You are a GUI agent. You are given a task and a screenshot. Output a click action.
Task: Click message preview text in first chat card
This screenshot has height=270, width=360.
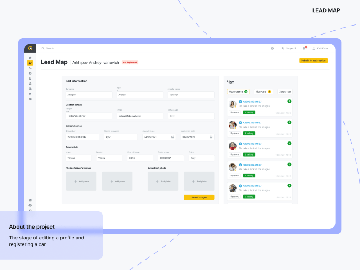click(255, 106)
